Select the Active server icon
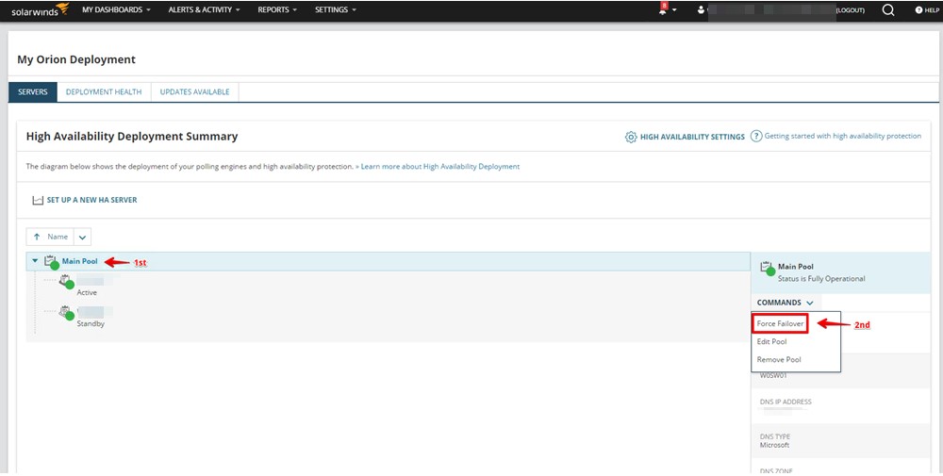943x476 pixels. pyautogui.click(x=66, y=281)
